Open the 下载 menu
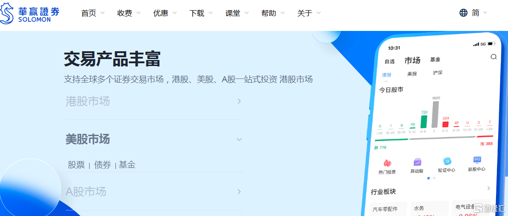Image resolution: width=508 pixels, height=216 pixels. 197,13
